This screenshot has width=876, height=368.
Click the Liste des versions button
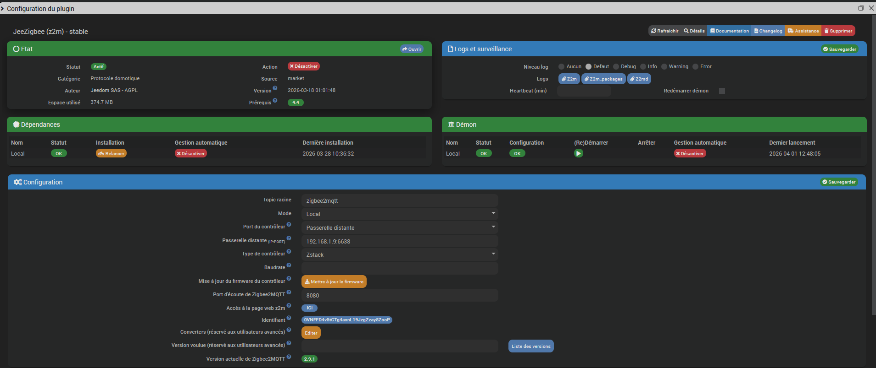coord(530,346)
